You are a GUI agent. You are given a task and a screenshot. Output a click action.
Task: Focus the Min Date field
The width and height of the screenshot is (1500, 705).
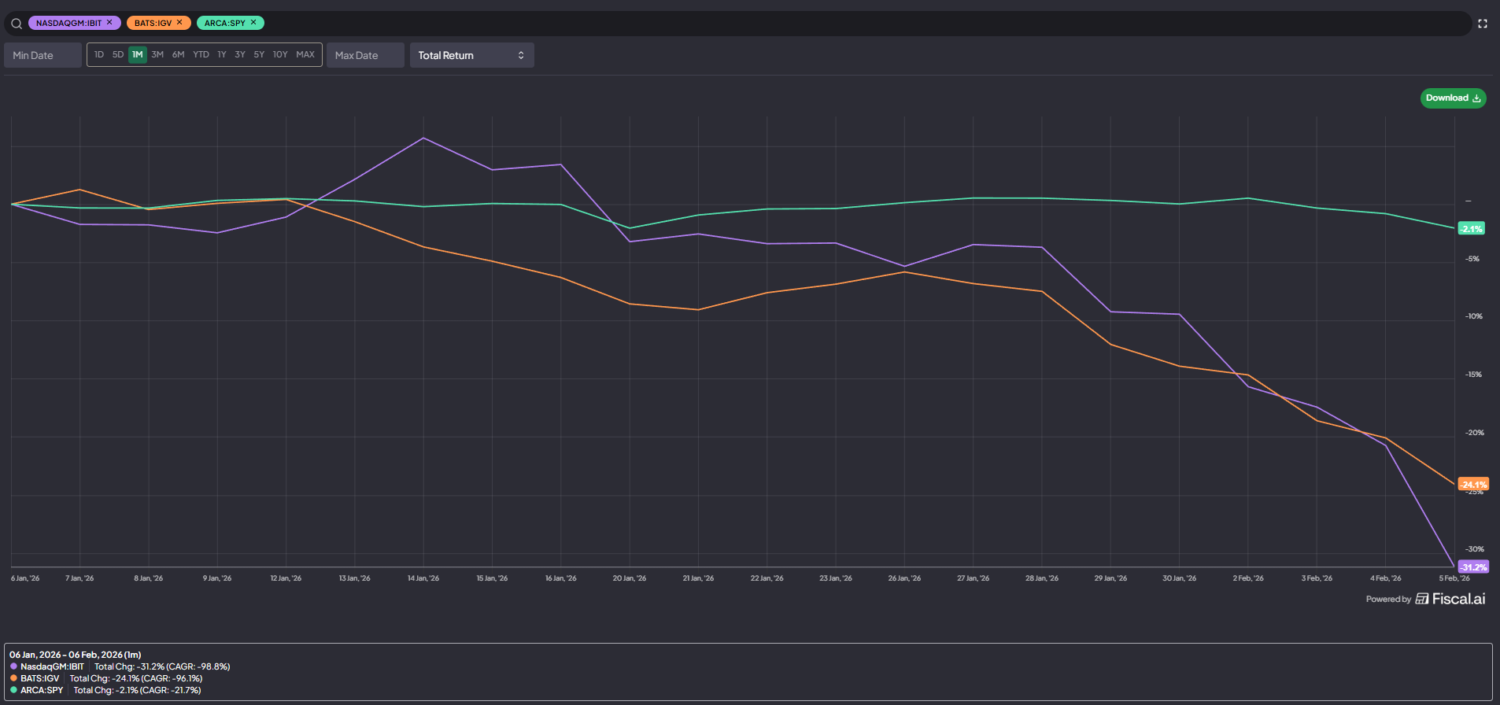pos(43,55)
